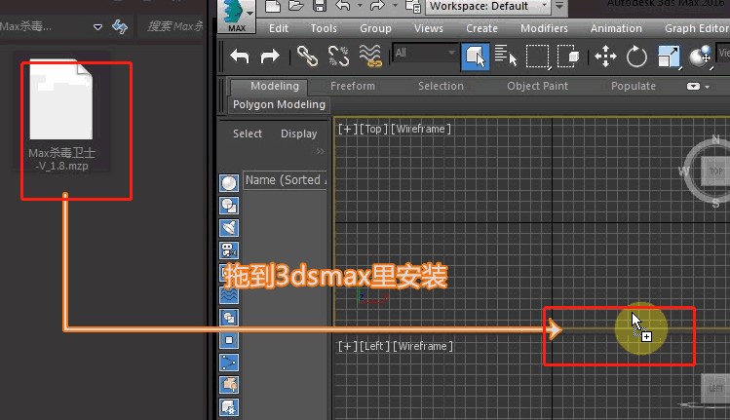The width and height of the screenshot is (730, 420).
Task: Click the Redo arrow in quick access toolbar
Action: [x=377, y=6]
